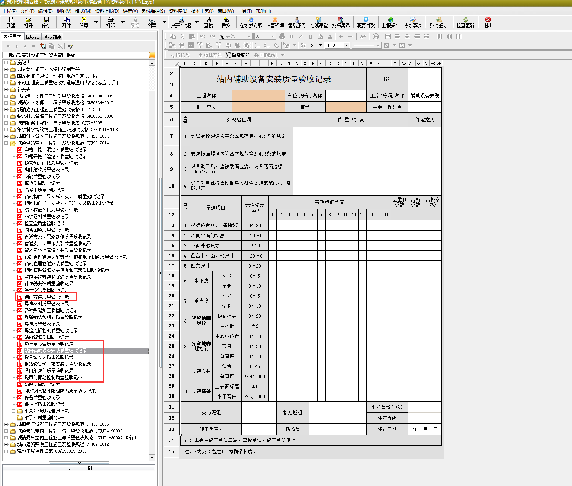This screenshot has height=486, width=572.
Task: Toggle underline formatting U
Action: (x=310, y=36)
